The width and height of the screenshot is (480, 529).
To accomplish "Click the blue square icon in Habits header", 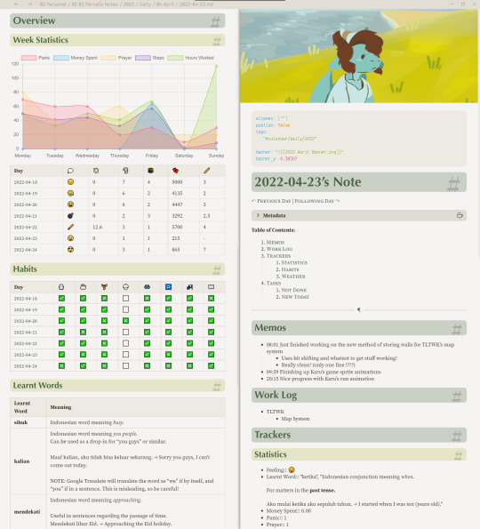I will pyautogui.click(x=168, y=287).
